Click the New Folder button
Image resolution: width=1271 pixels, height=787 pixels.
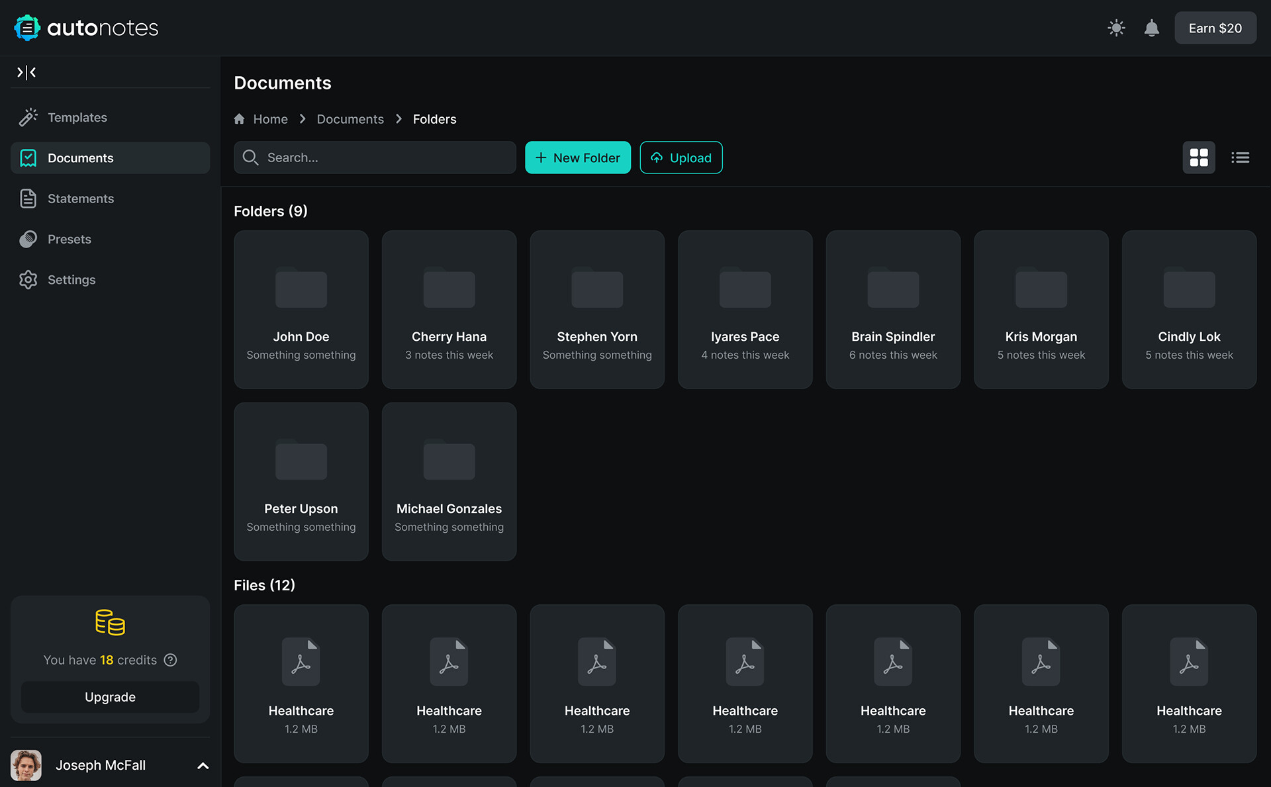pyautogui.click(x=577, y=158)
